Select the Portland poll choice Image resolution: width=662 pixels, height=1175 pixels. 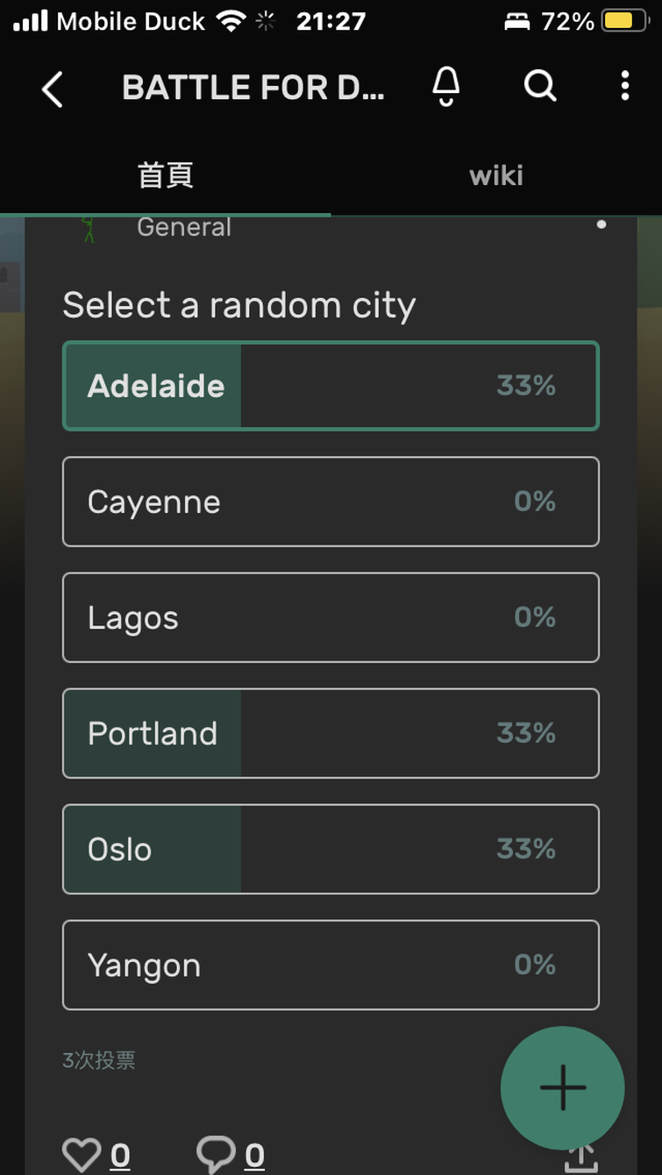click(331, 733)
